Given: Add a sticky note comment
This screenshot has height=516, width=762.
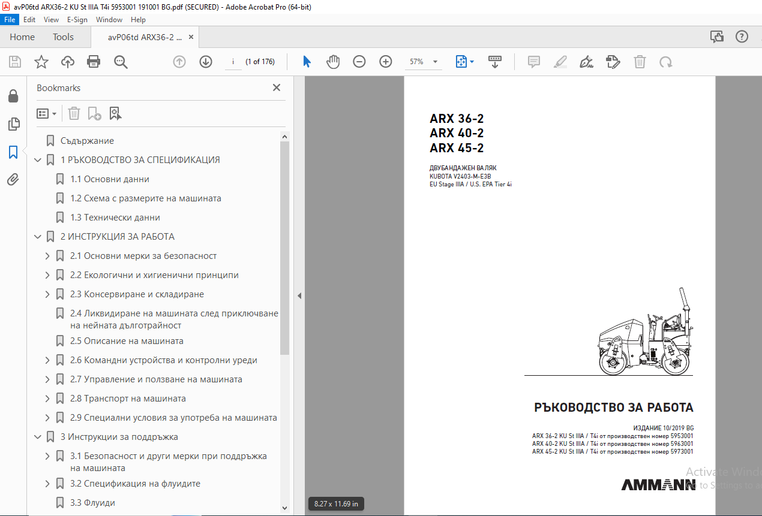Looking at the screenshot, I should click(x=533, y=62).
